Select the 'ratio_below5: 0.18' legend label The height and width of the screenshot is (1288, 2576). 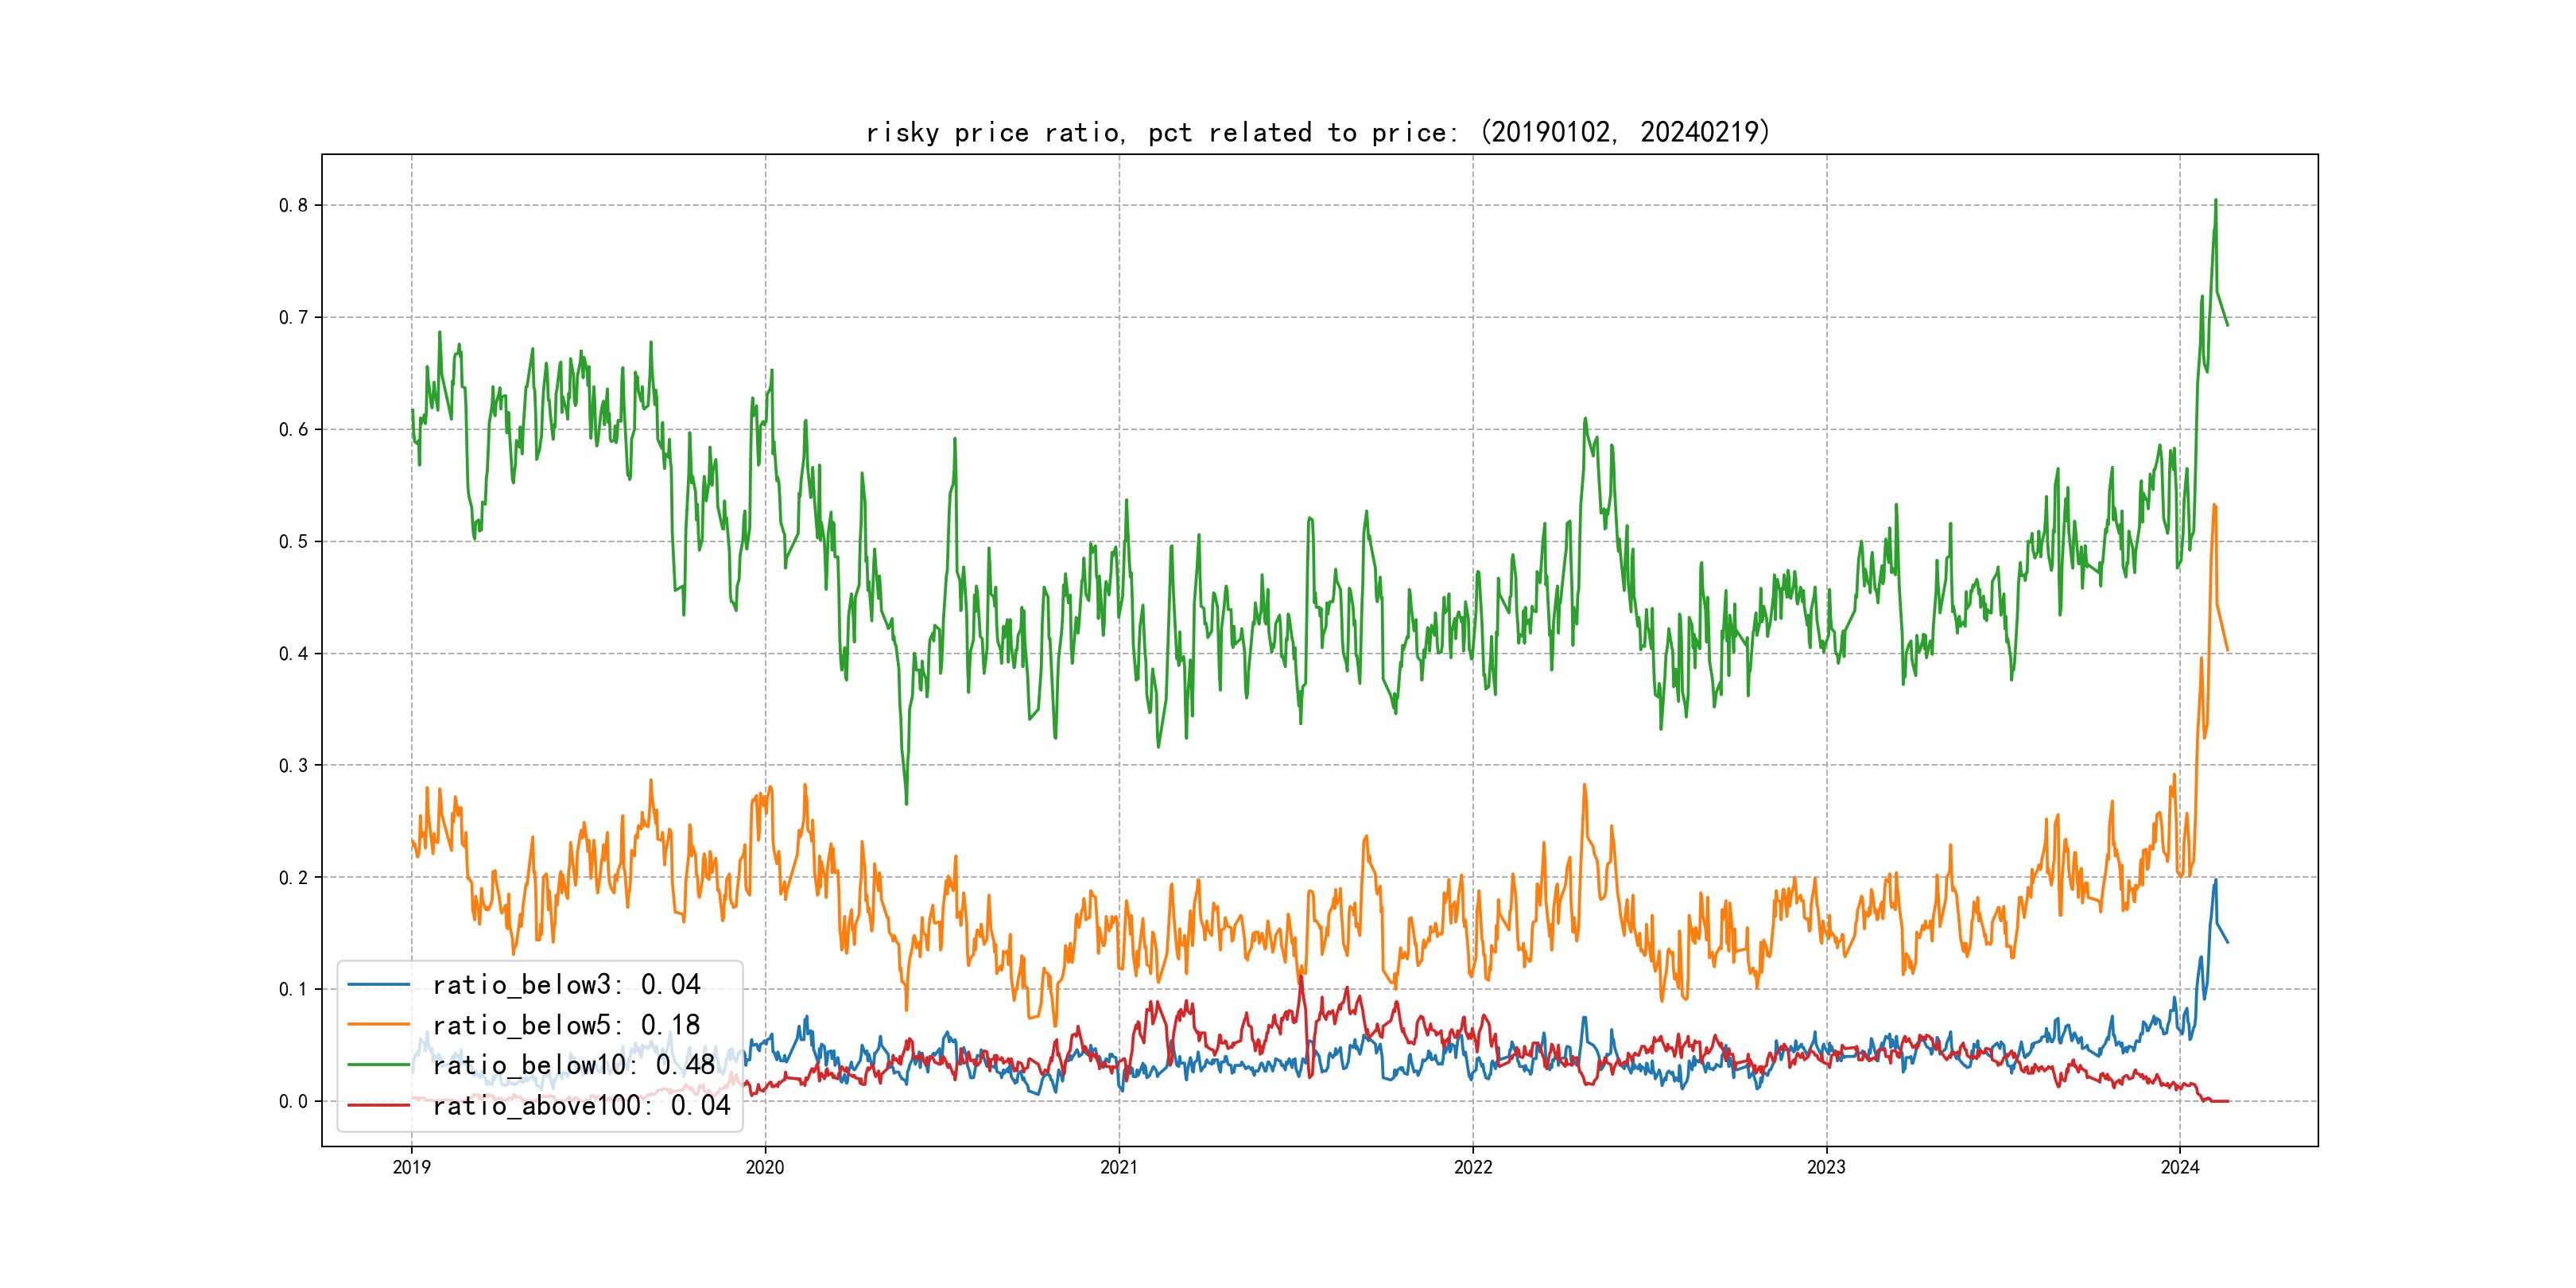(566, 1025)
